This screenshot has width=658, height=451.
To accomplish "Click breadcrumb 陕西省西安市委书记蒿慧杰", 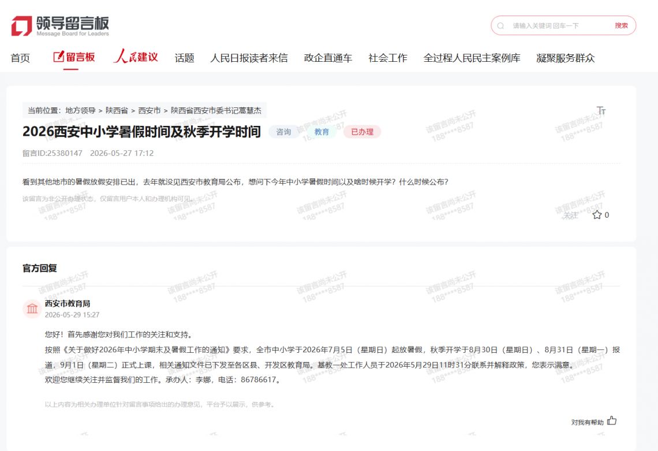I will pos(216,110).
